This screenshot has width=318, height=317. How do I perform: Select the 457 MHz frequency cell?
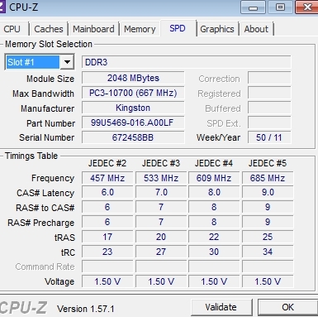pos(107,178)
